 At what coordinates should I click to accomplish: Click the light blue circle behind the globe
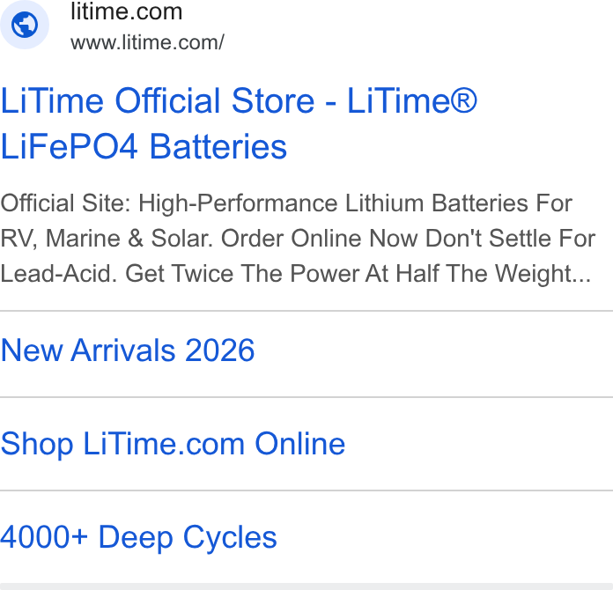tap(25, 25)
